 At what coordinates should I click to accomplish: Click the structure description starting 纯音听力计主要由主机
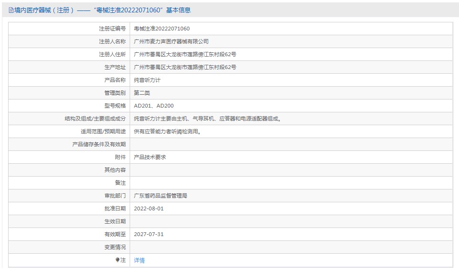click(207, 119)
